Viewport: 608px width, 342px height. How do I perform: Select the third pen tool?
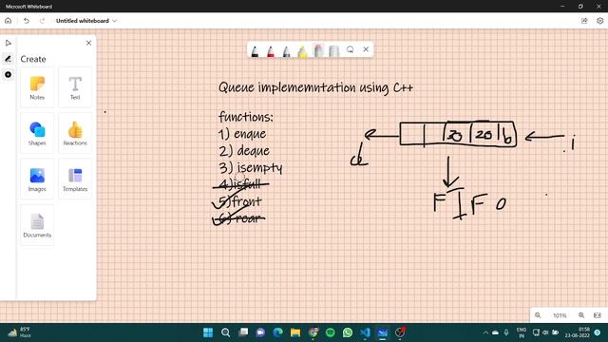tap(287, 50)
